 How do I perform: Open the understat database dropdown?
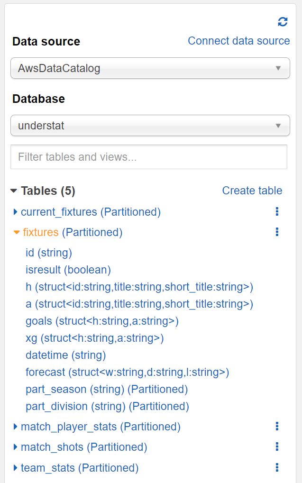[x=150, y=126]
